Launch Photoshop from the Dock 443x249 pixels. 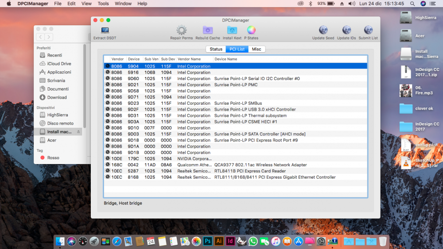(208, 241)
